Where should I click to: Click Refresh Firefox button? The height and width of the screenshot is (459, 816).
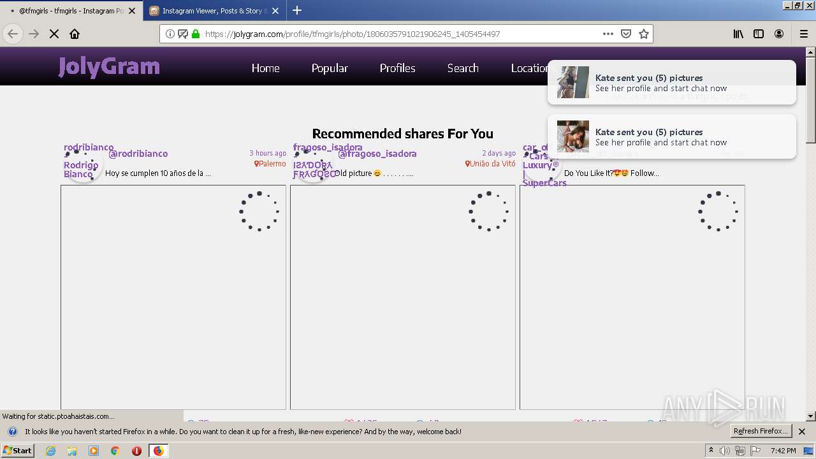[761, 431]
